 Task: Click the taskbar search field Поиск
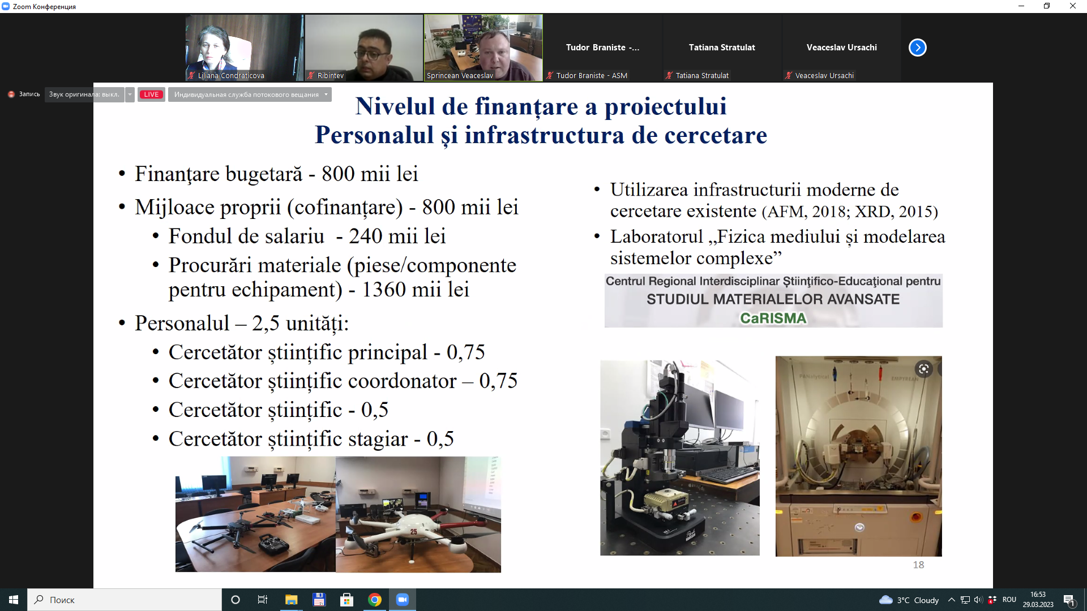tap(125, 600)
